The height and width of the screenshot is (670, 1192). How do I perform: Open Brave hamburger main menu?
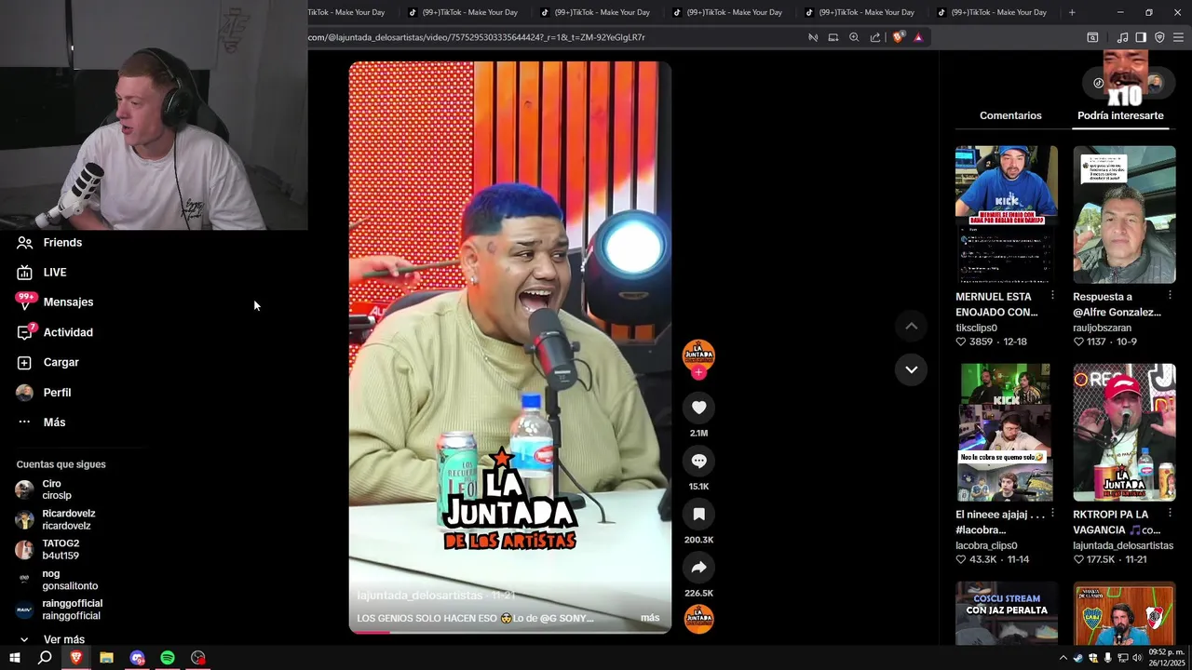[1178, 37]
